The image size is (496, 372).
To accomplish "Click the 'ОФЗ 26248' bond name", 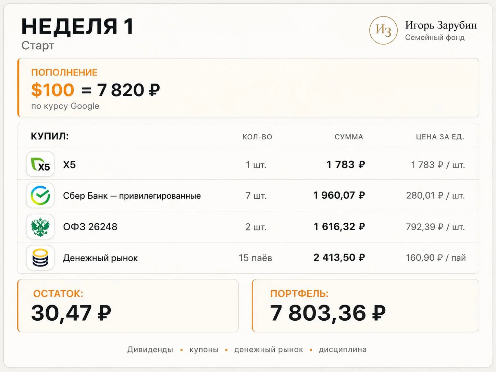I will 90,227.
